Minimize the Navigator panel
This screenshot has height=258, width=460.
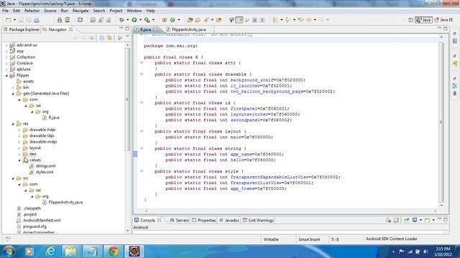click(x=121, y=29)
